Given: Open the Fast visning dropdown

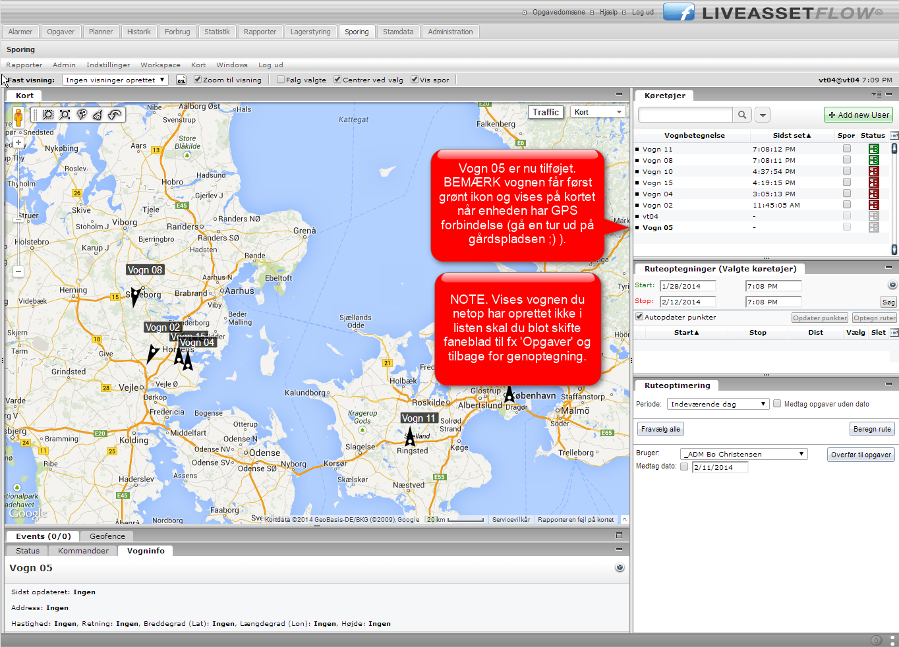Looking at the screenshot, I should (x=115, y=80).
